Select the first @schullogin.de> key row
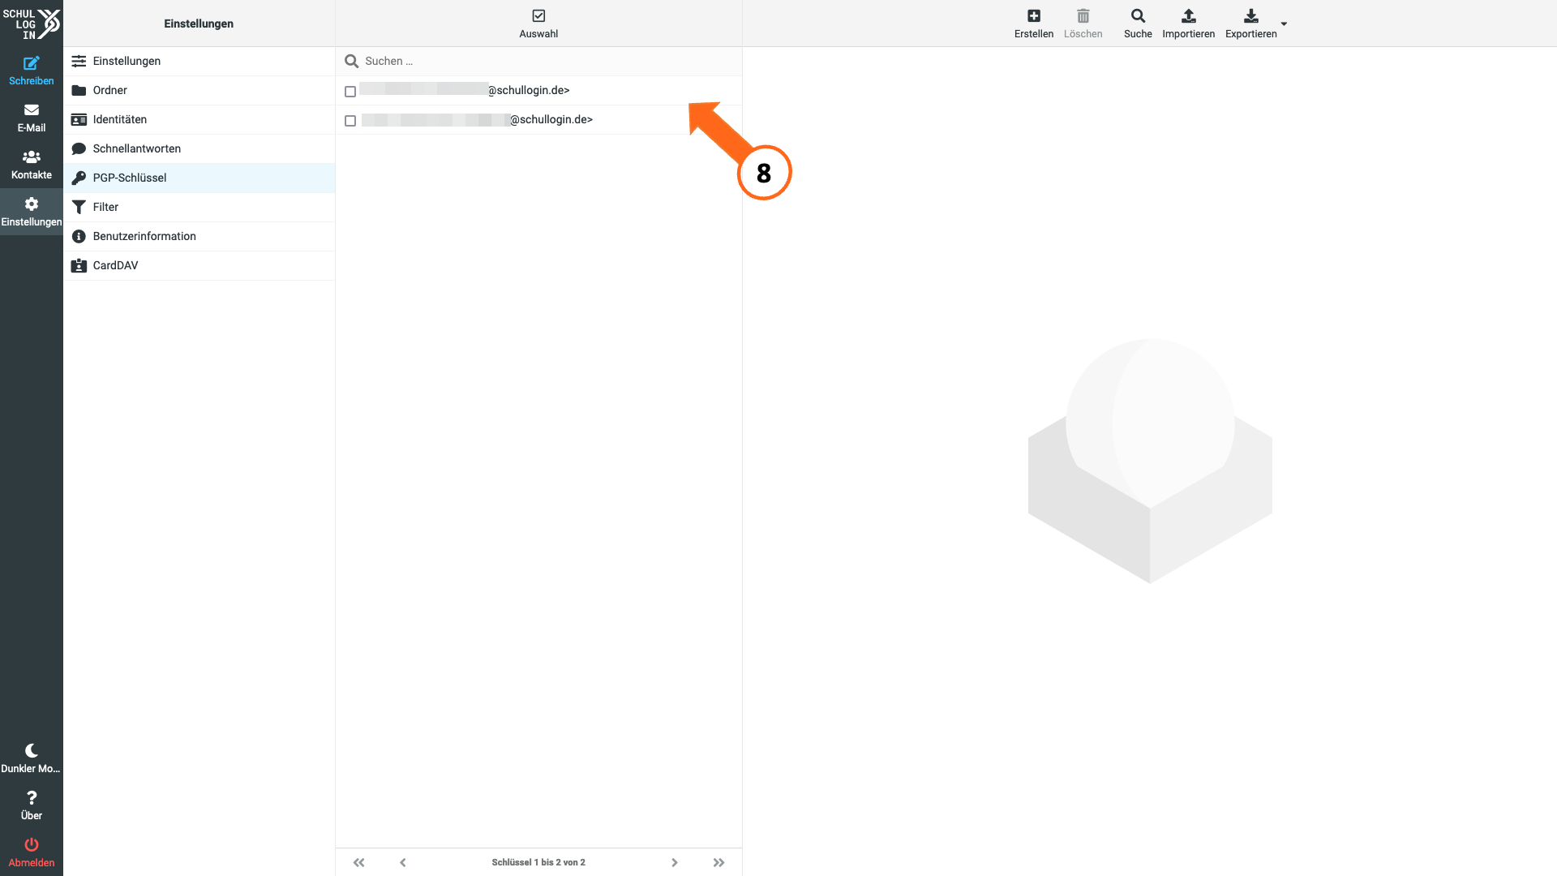This screenshot has width=1557, height=876. click(x=538, y=90)
